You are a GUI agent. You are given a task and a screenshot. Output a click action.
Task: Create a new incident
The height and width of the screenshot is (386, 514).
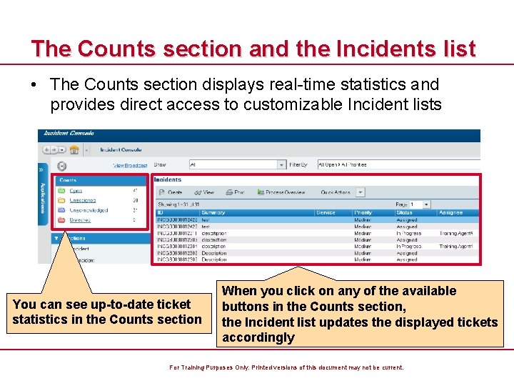point(171,192)
